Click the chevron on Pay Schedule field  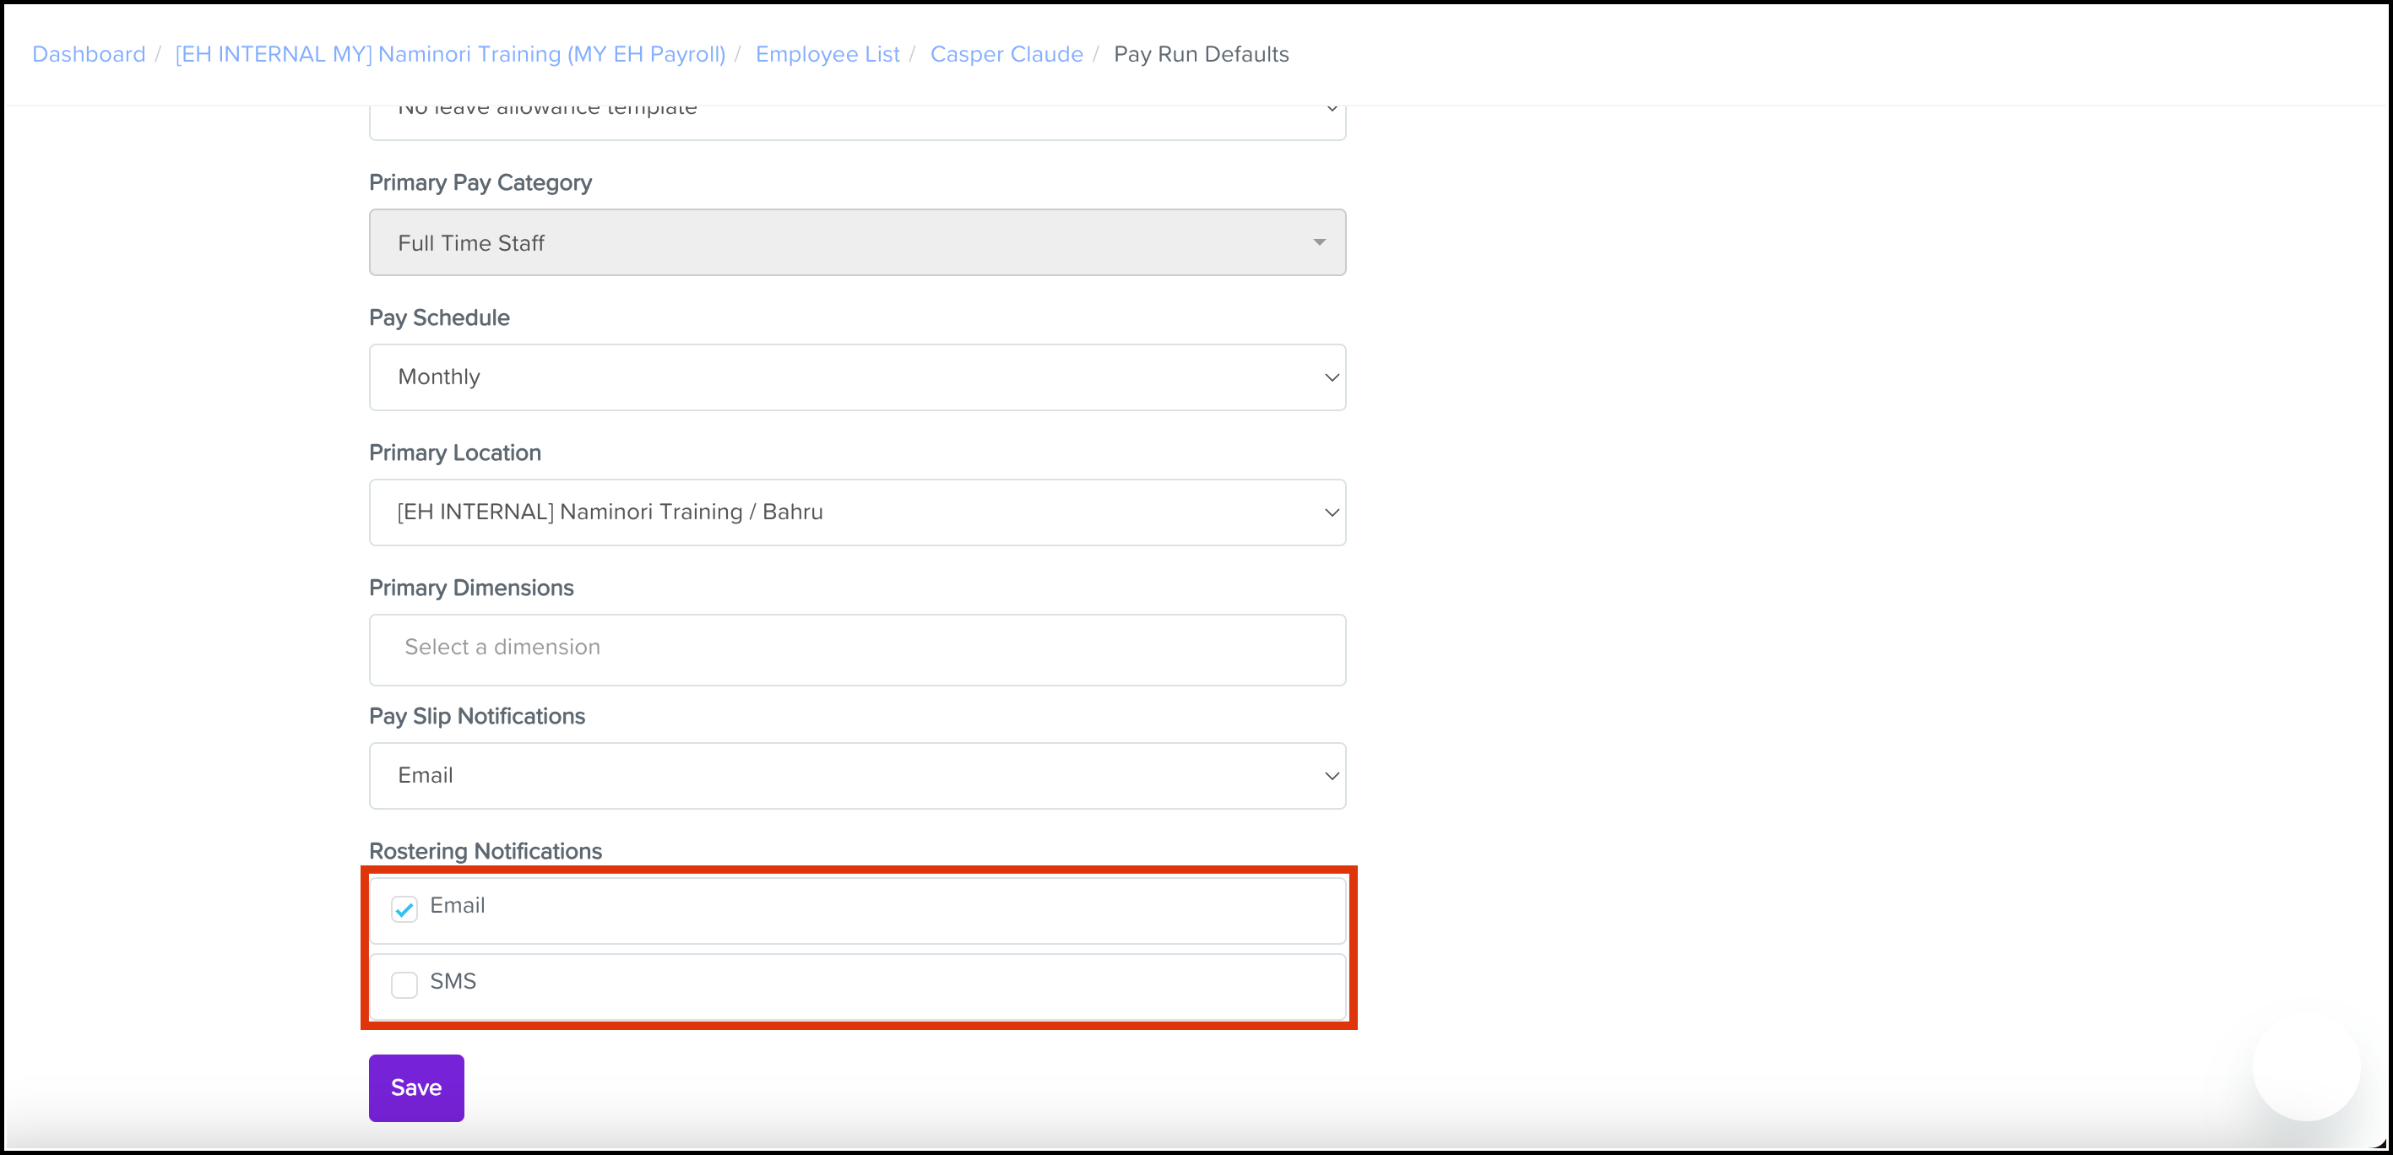tap(1332, 377)
